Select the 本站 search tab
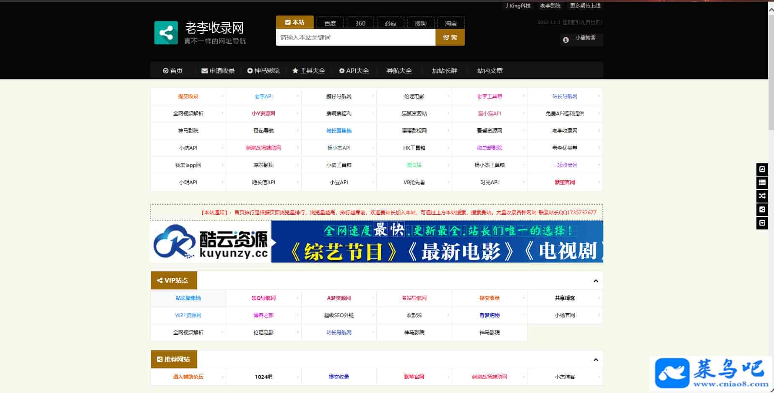 pyautogui.click(x=294, y=22)
